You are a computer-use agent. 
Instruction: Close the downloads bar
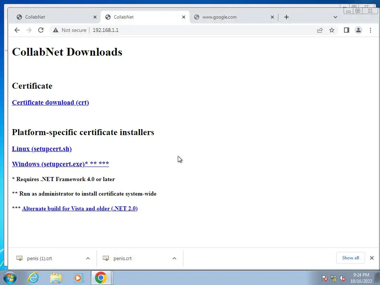tap(372, 258)
